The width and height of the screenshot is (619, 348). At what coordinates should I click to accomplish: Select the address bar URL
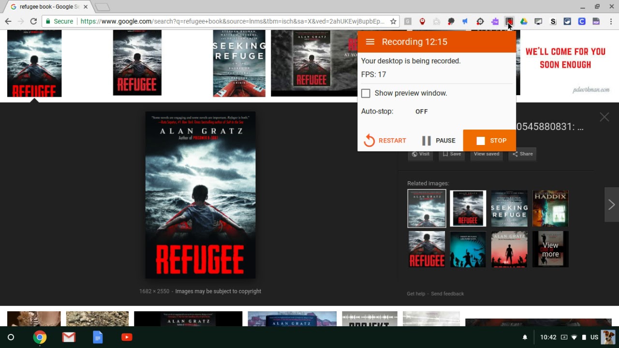click(233, 21)
